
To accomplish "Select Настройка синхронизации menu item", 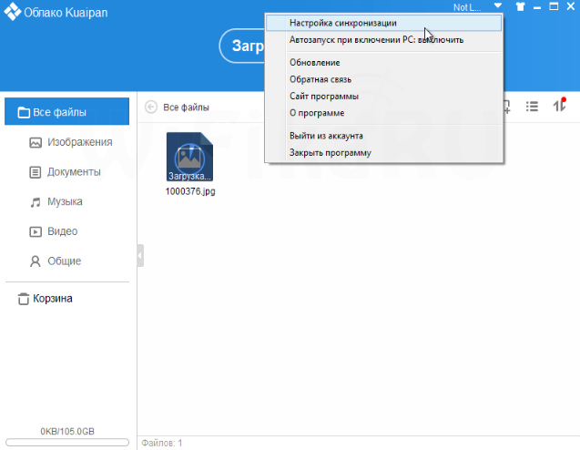I will (x=342, y=23).
